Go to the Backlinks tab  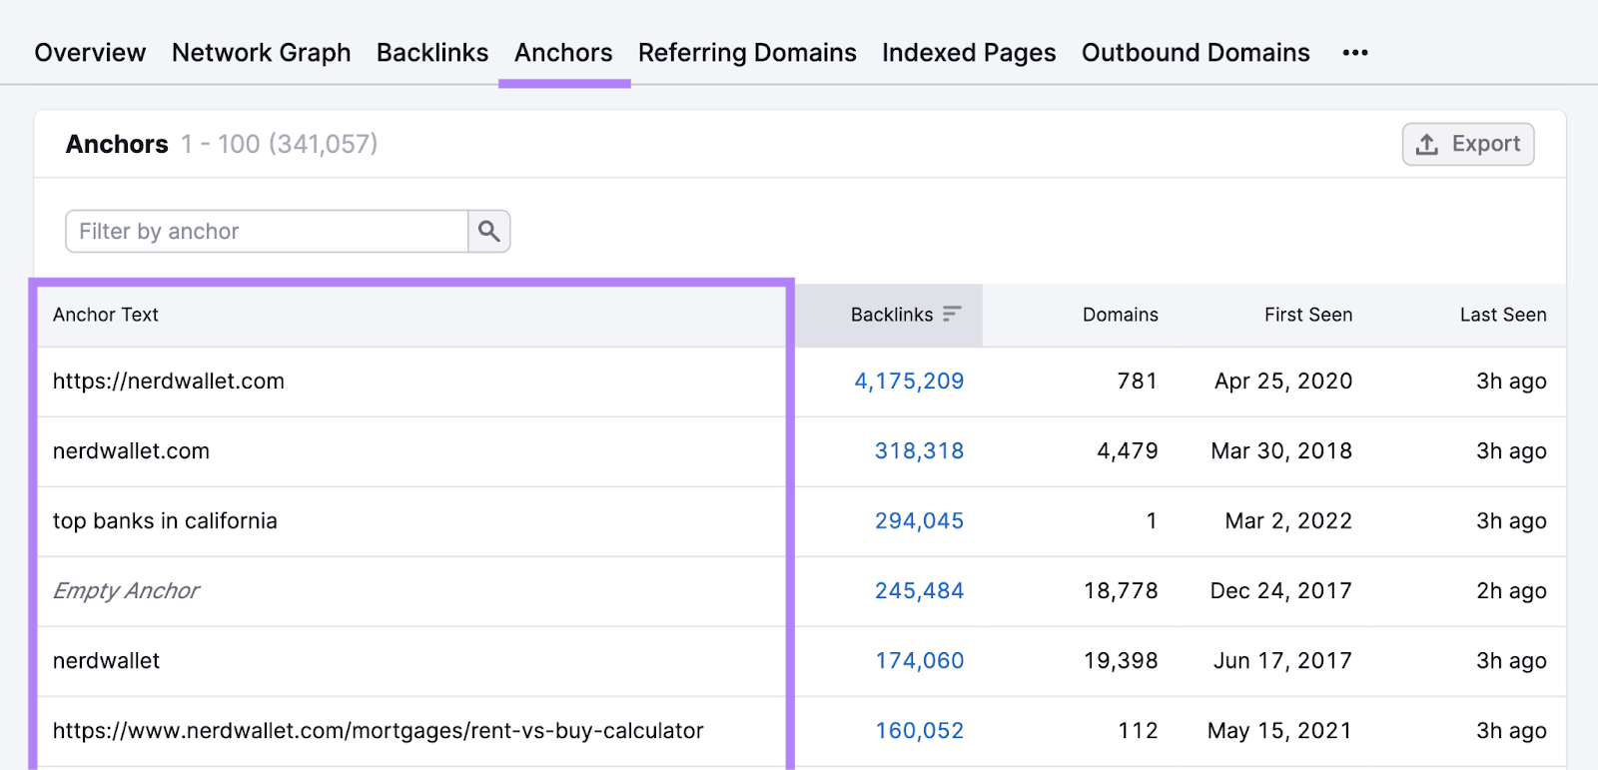pos(432,53)
